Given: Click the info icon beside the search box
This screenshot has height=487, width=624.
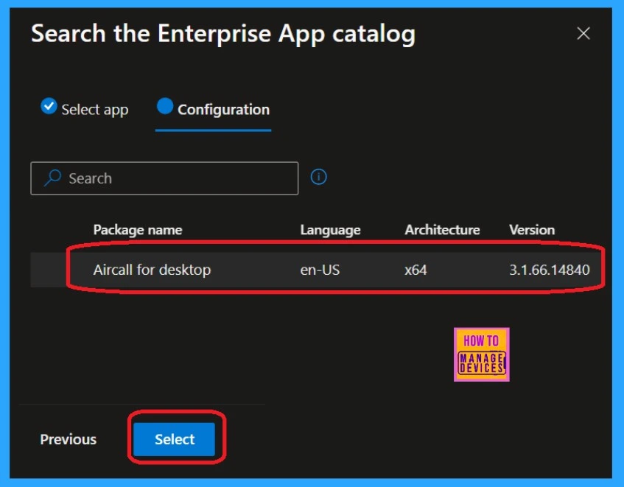Looking at the screenshot, I should (318, 177).
